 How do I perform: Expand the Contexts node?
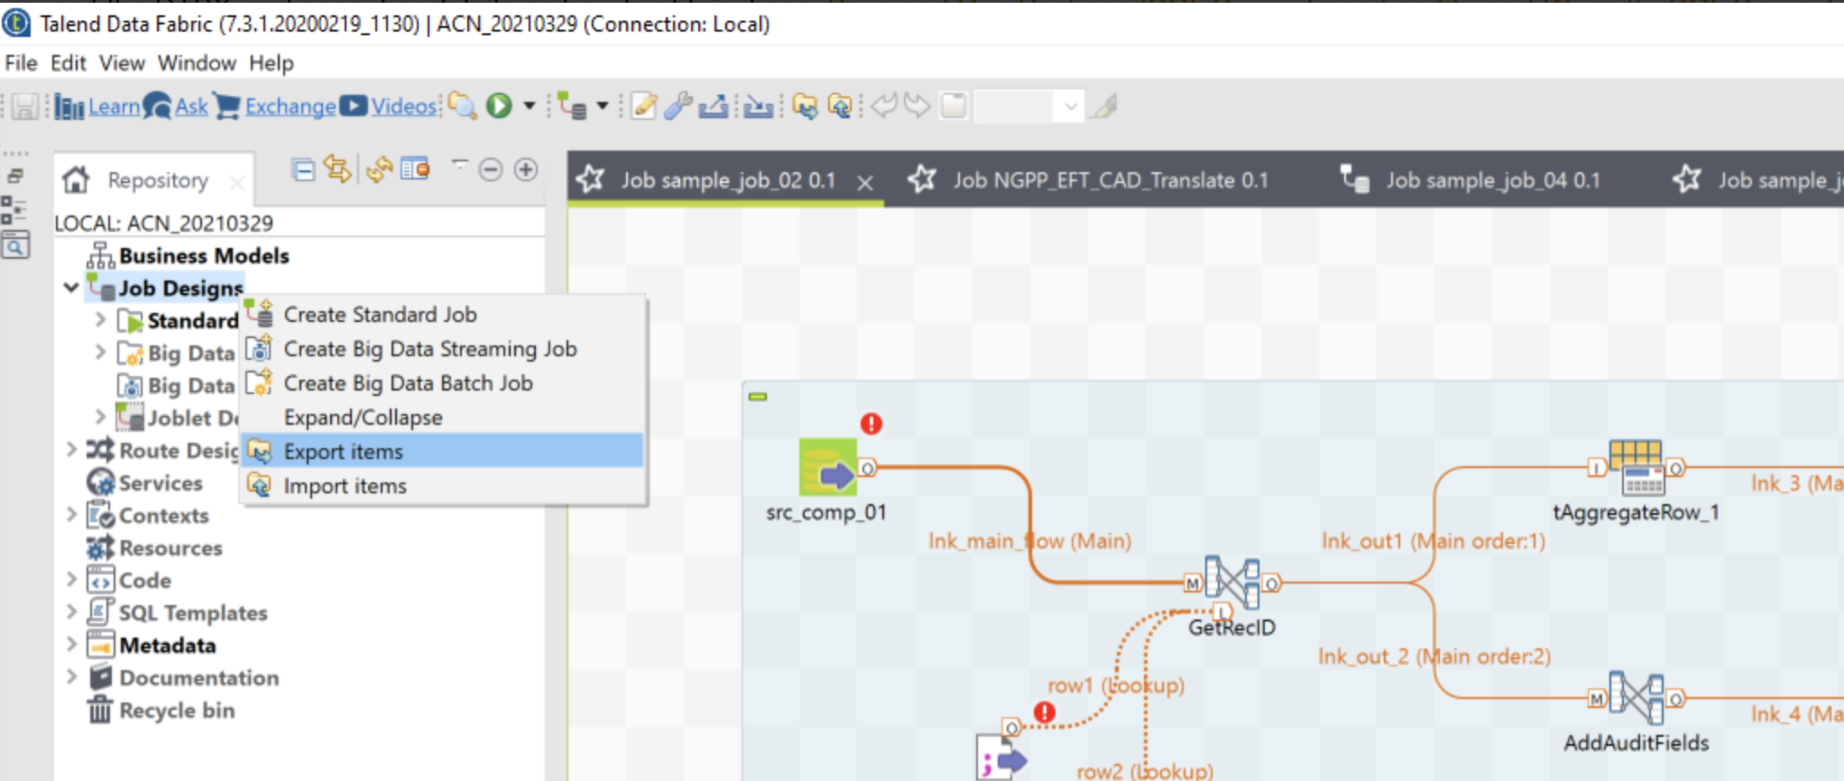coord(71,514)
